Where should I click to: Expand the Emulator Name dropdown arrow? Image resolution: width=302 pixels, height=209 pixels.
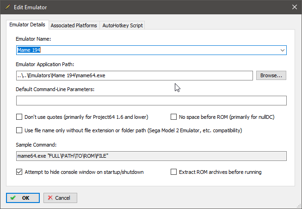click(282, 50)
